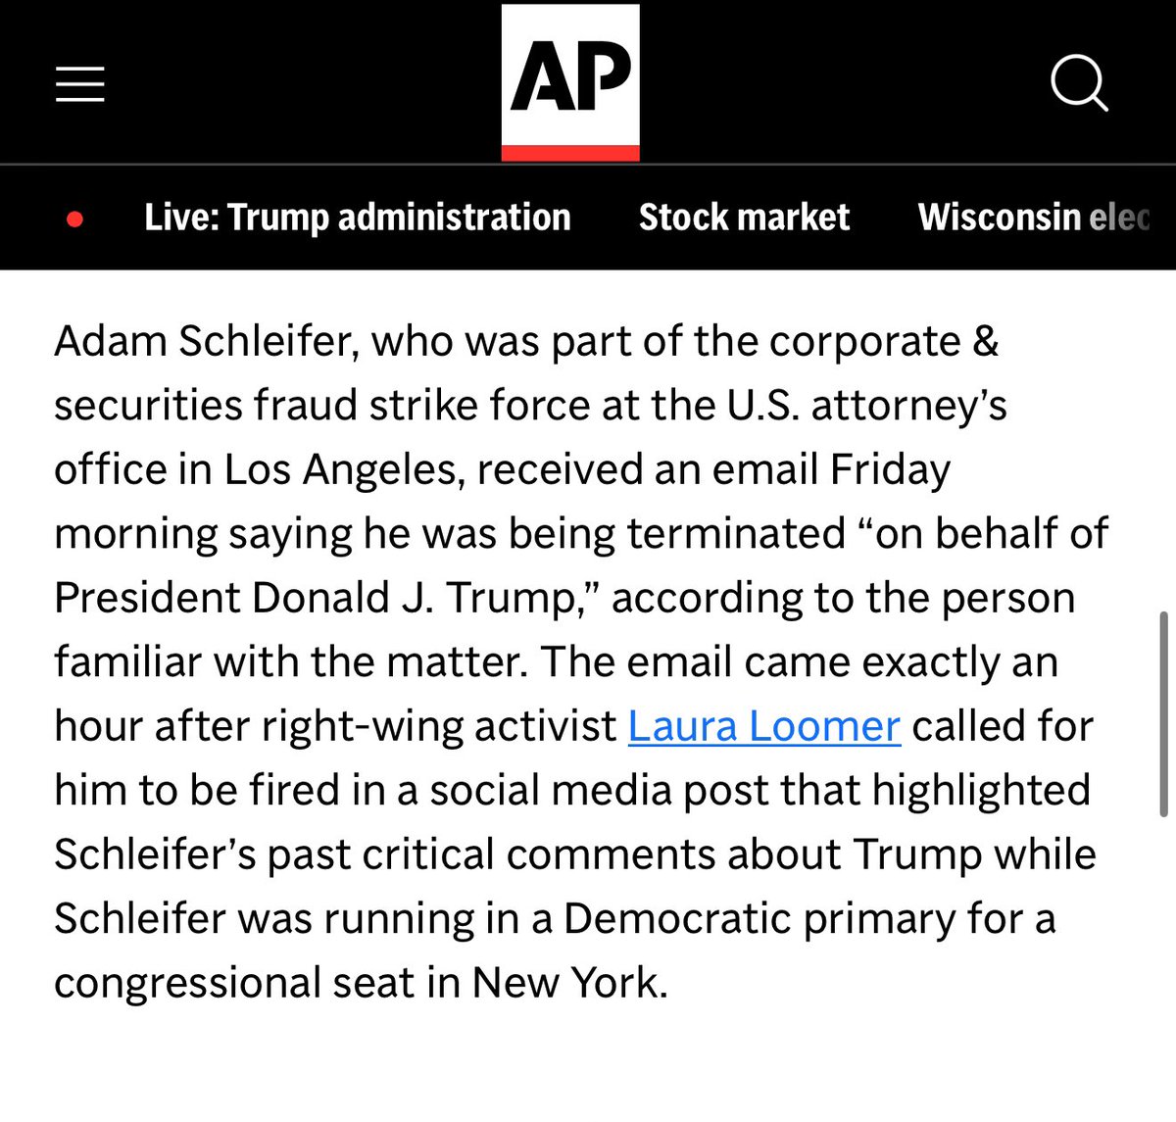The width and height of the screenshot is (1176, 1122).
Task: Go to the Stock market section
Action: tap(744, 217)
